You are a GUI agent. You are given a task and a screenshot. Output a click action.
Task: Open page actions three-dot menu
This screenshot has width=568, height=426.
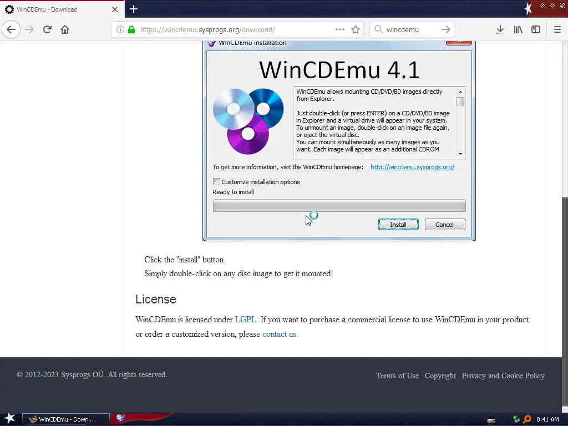pos(340,29)
